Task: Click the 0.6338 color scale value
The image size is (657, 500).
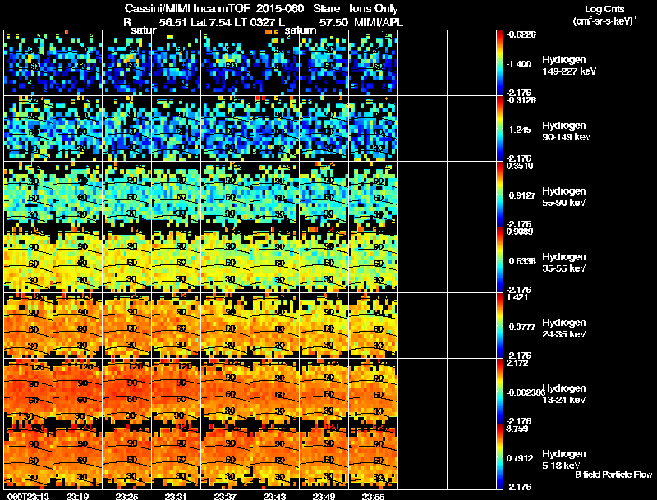Action: pos(522,261)
